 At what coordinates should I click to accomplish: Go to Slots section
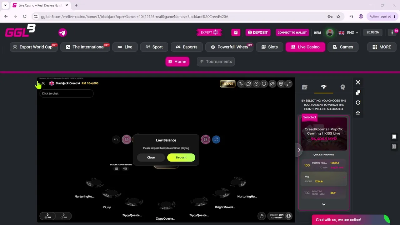pos(269,47)
